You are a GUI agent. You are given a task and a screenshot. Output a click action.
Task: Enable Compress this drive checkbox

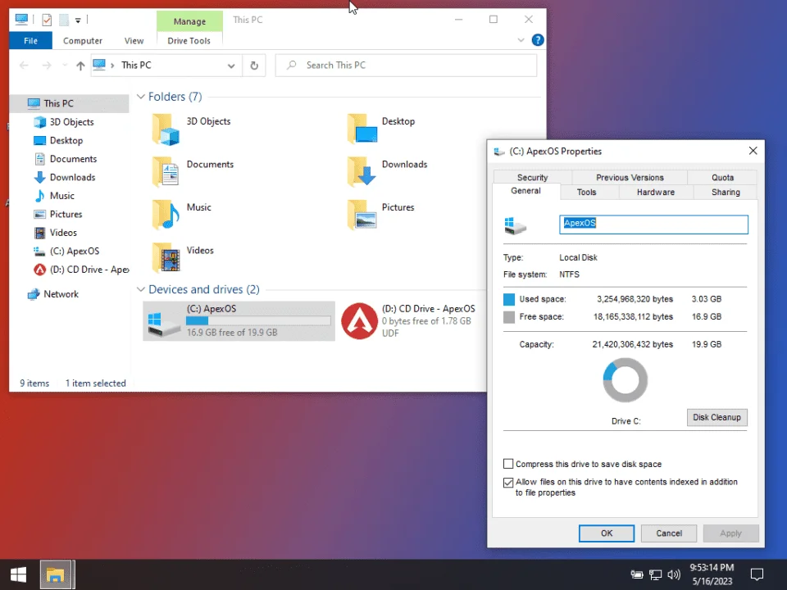pos(508,464)
